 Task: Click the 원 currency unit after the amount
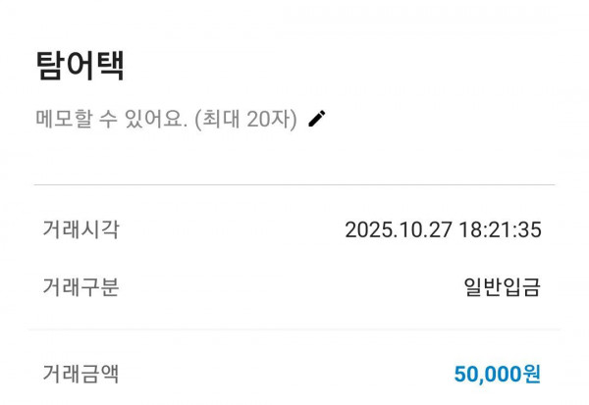[531, 374]
